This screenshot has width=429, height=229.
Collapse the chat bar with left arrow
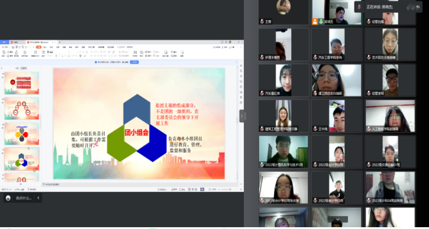pos(38,197)
